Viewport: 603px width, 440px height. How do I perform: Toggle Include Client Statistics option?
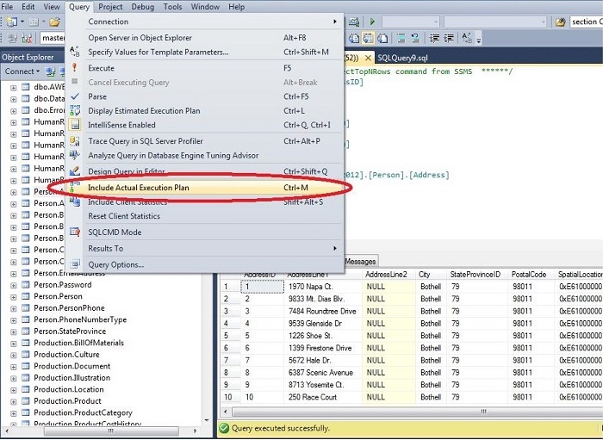(205, 201)
